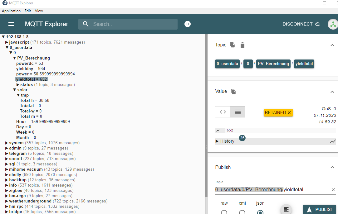
Task: Select the Week = 0 topic
Action: pos(25,132)
